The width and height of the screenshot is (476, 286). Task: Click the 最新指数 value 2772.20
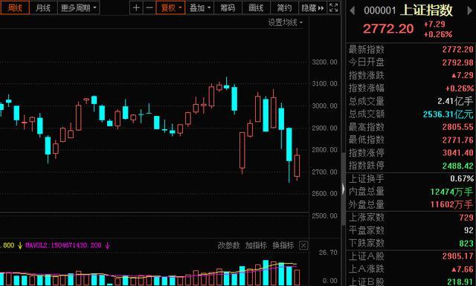(457, 50)
